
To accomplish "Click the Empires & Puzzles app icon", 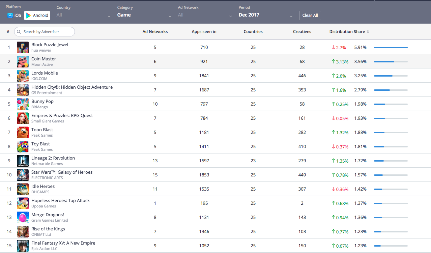I will pos(23,118).
